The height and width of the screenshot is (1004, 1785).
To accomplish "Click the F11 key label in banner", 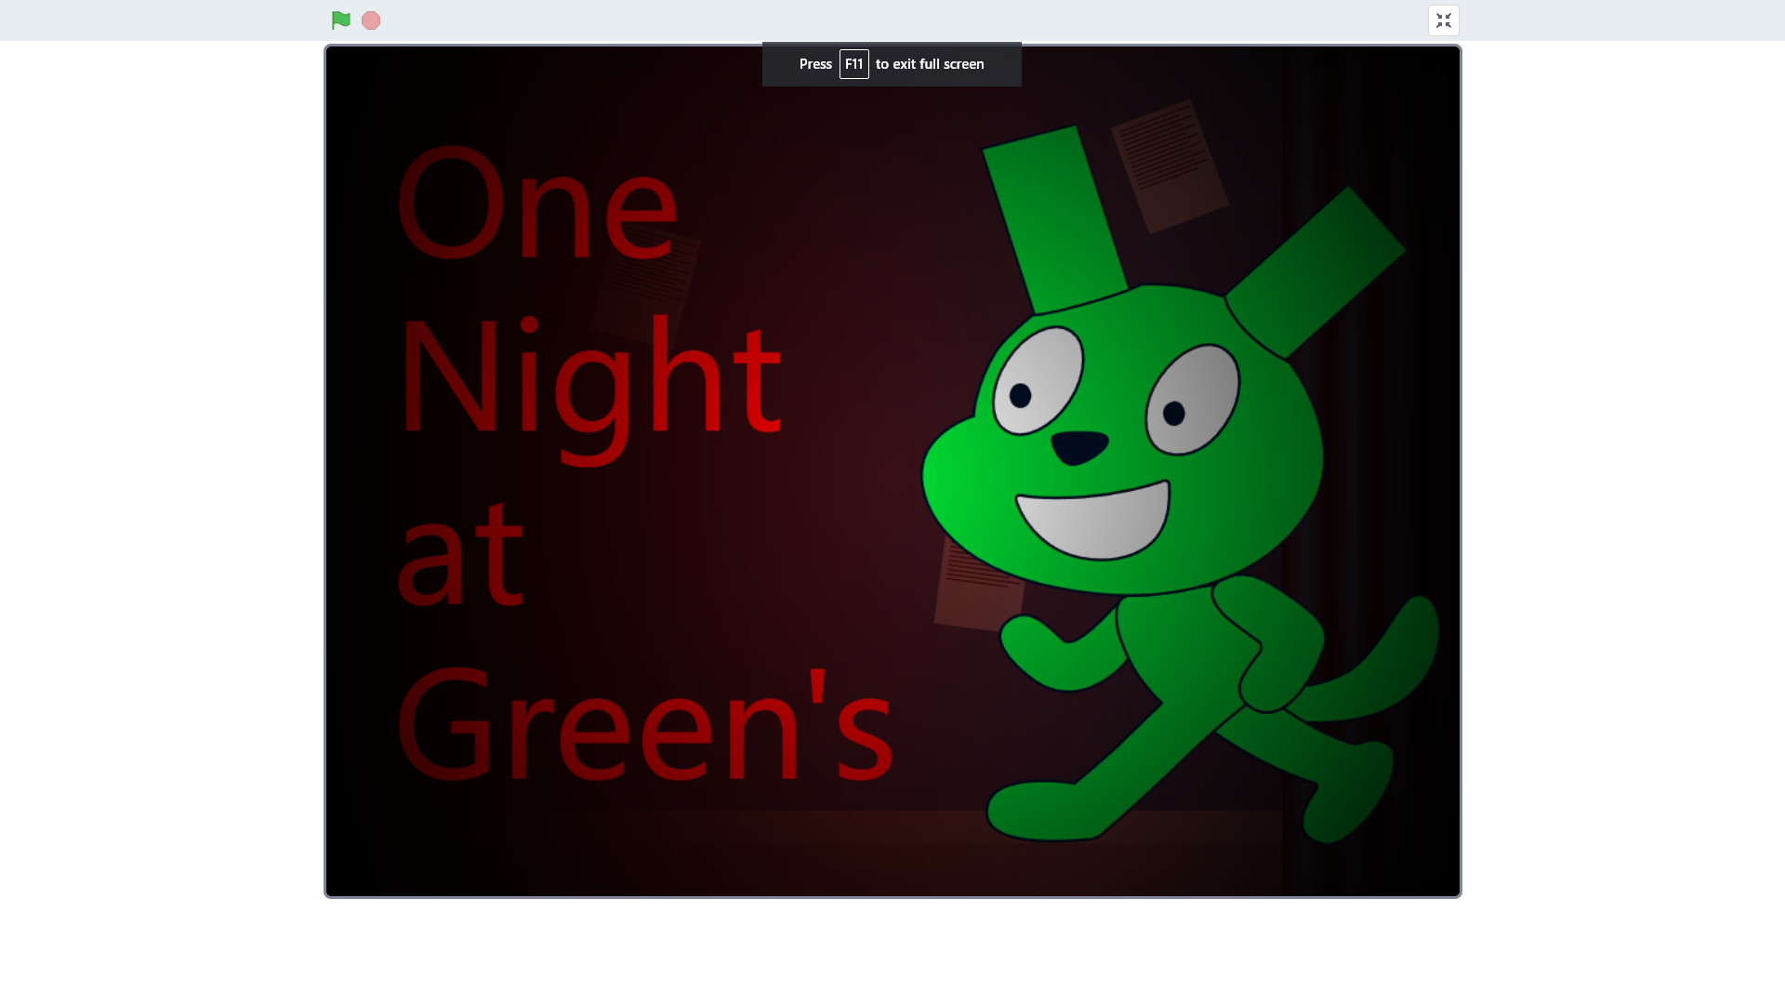I will (853, 64).
